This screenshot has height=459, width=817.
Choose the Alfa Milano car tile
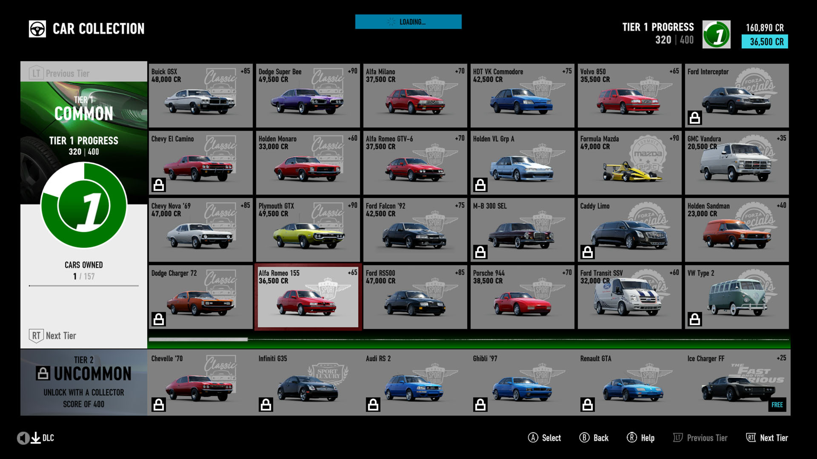pos(415,96)
